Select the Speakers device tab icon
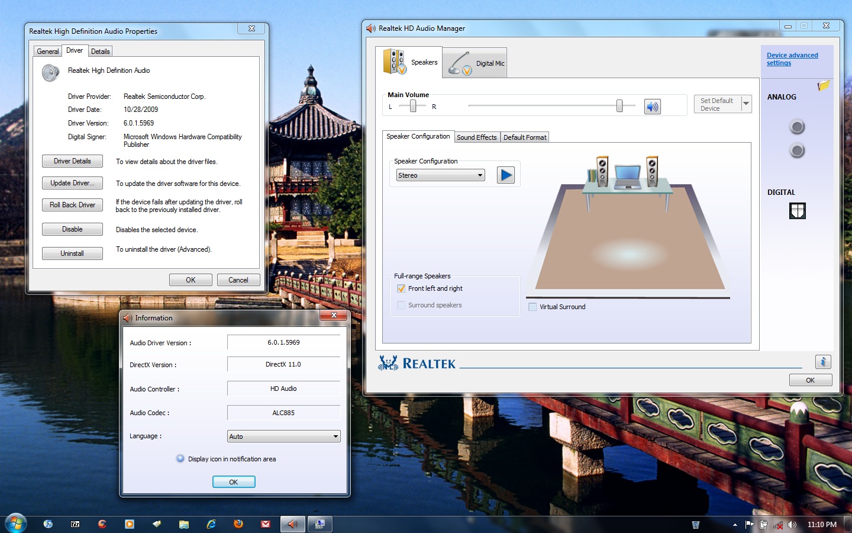The width and height of the screenshot is (852, 533). click(395, 62)
